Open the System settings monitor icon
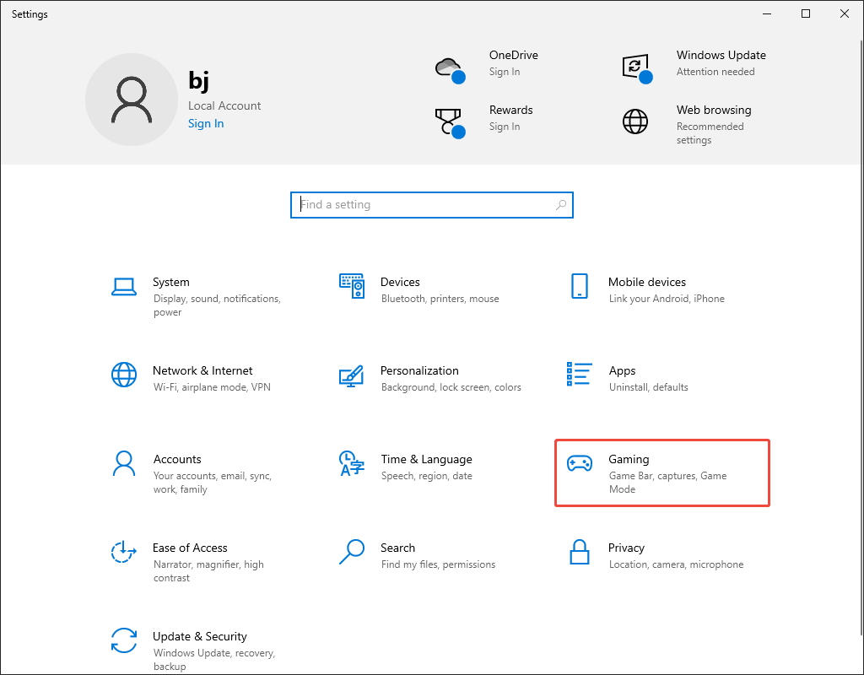The image size is (864, 675). 124,287
